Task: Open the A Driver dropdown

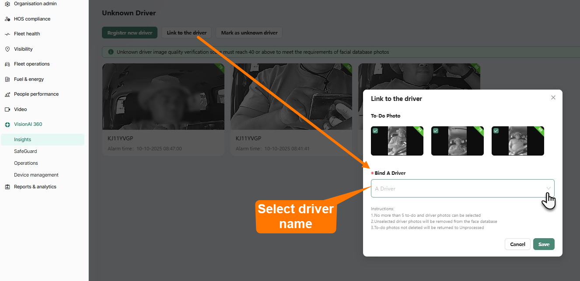Action: (462, 188)
